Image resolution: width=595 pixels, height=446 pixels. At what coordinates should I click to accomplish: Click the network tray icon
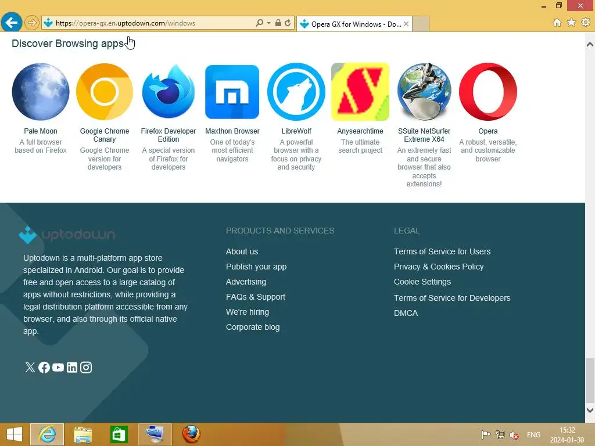[x=500, y=435]
